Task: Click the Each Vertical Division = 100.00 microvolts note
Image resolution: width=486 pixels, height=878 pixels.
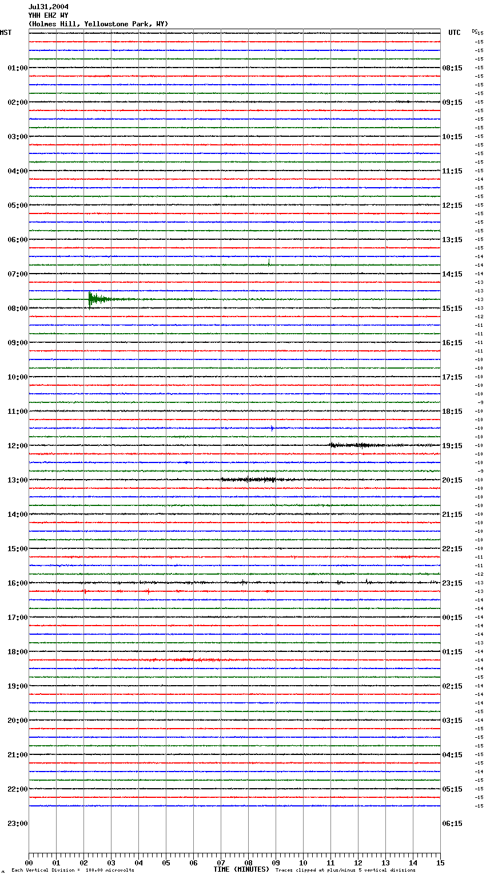Action: [73, 870]
